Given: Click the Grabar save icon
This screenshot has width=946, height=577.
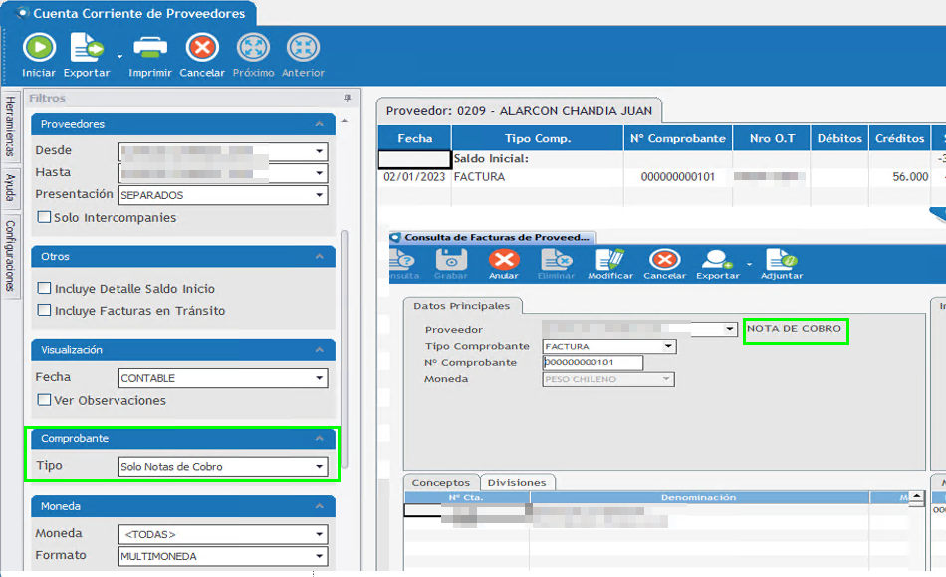Looking at the screenshot, I should point(451,260).
